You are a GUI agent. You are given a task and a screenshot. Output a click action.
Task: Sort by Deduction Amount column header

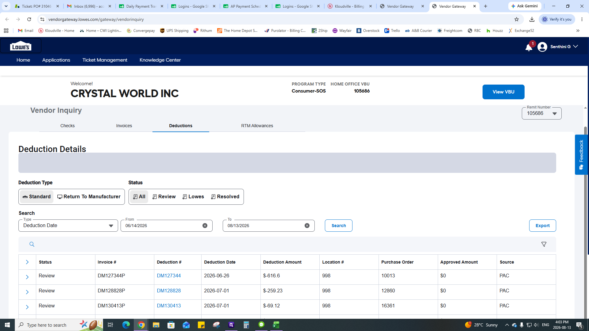pos(282,262)
